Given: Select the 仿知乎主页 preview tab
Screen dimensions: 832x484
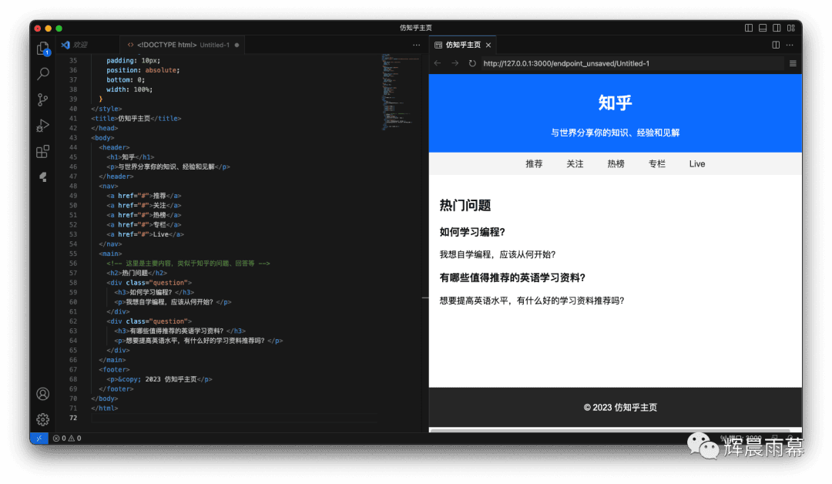Looking at the screenshot, I should (463, 45).
